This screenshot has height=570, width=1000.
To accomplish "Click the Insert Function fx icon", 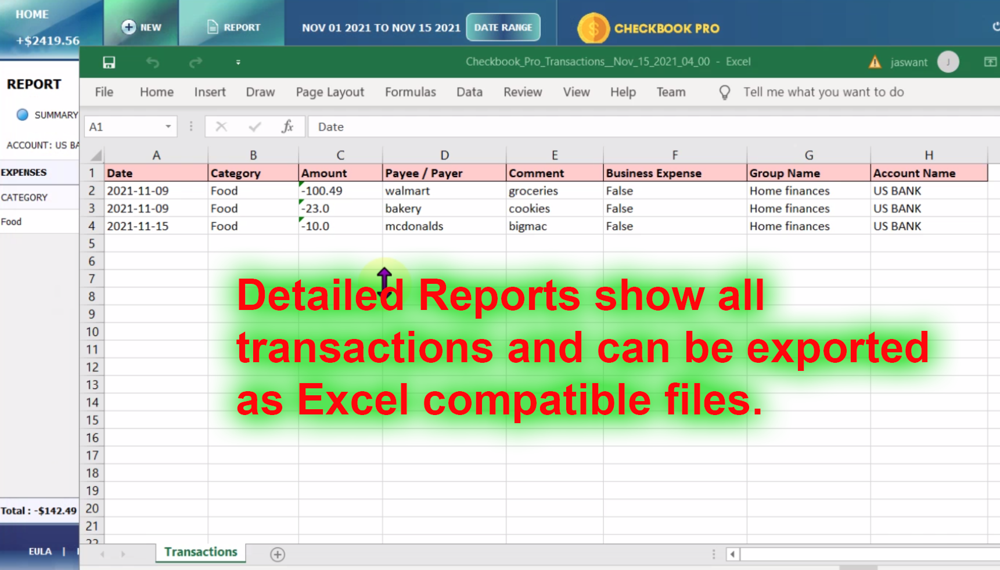I will tap(287, 127).
